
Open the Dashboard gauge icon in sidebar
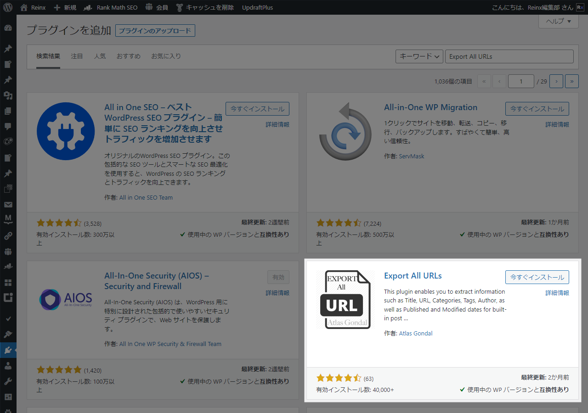(8, 28)
